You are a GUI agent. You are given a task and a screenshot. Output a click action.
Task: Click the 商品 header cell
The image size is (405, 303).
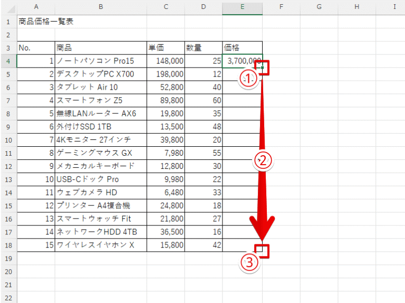[100, 48]
